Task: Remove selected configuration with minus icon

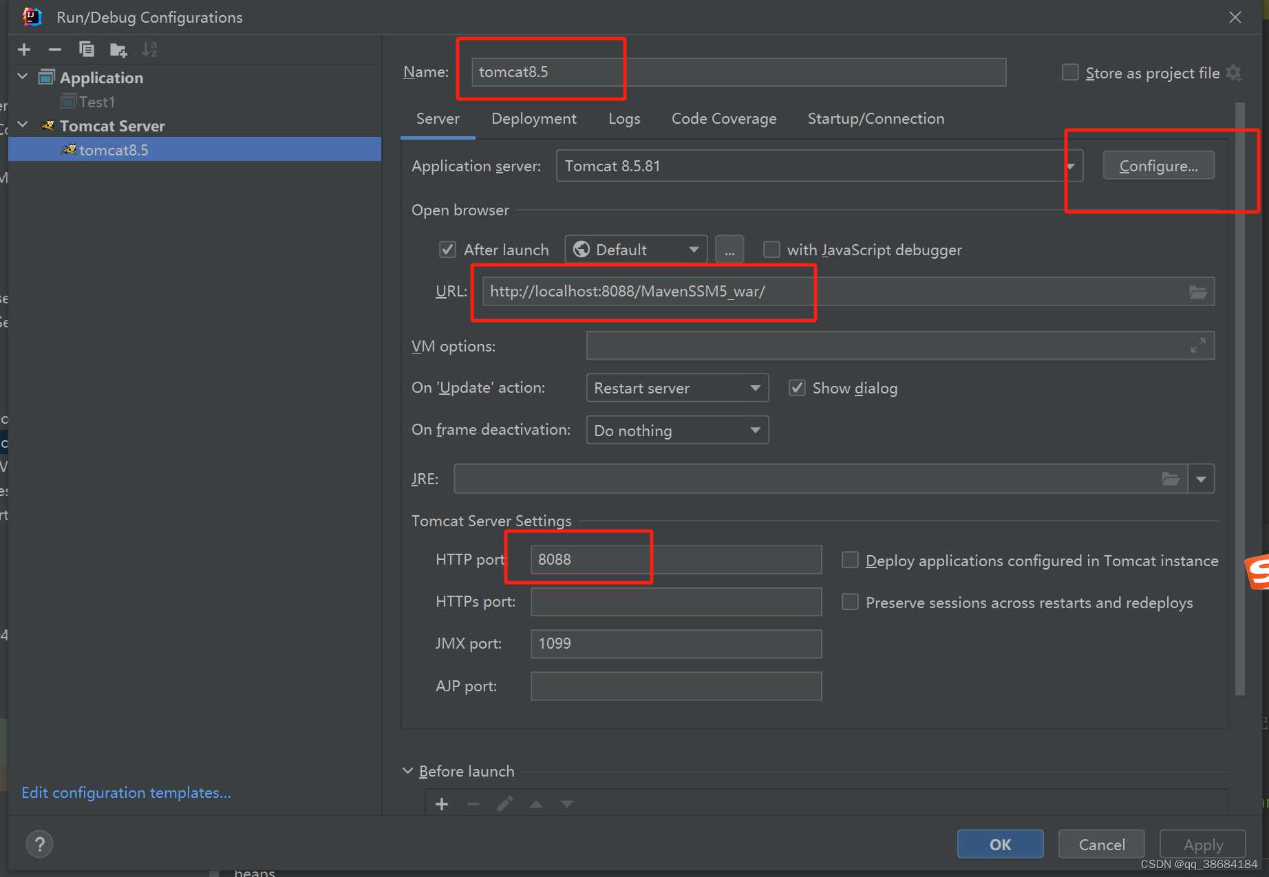Action: pos(55,50)
